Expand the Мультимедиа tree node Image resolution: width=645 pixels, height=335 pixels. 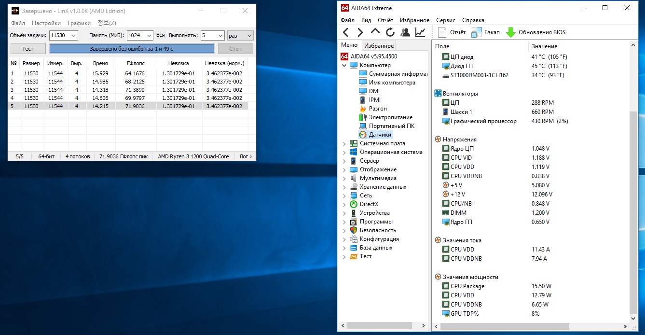click(x=344, y=178)
